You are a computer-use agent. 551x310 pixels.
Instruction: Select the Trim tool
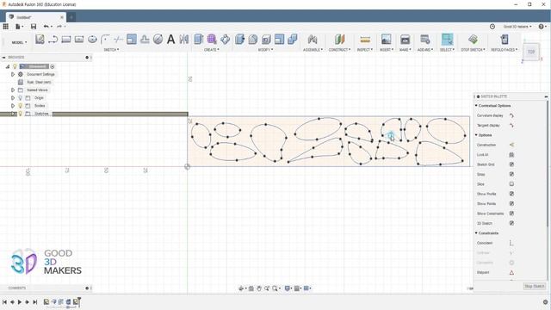pos(119,39)
